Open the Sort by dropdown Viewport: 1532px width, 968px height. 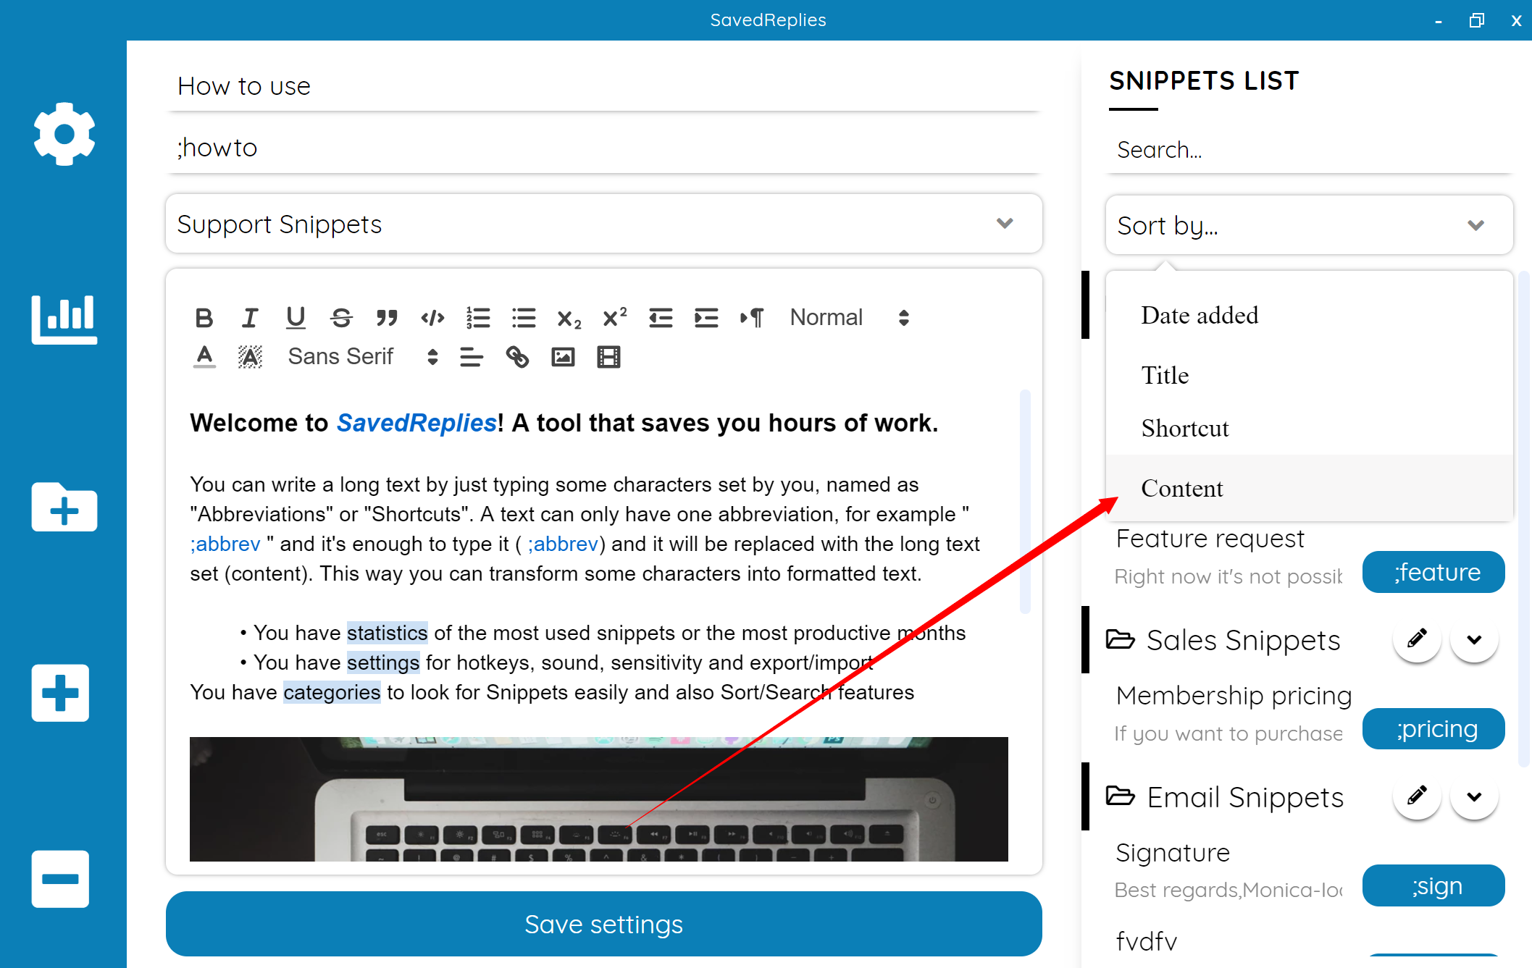tap(1309, 225)
